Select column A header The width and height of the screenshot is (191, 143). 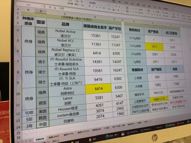[28, 10]
